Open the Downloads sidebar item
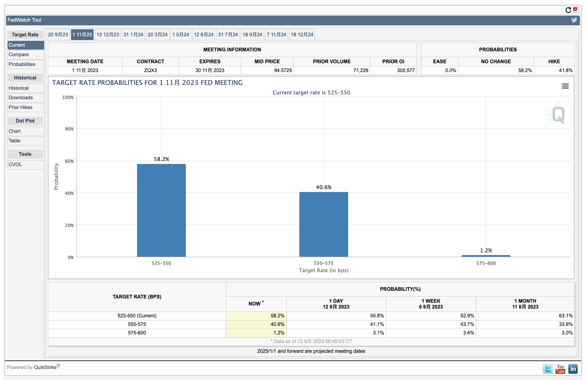This screenshot has height=380, width=586. (21, 98)
